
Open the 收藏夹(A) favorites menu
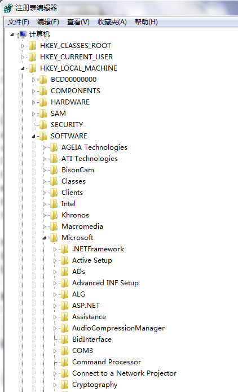tap(112, 22)
